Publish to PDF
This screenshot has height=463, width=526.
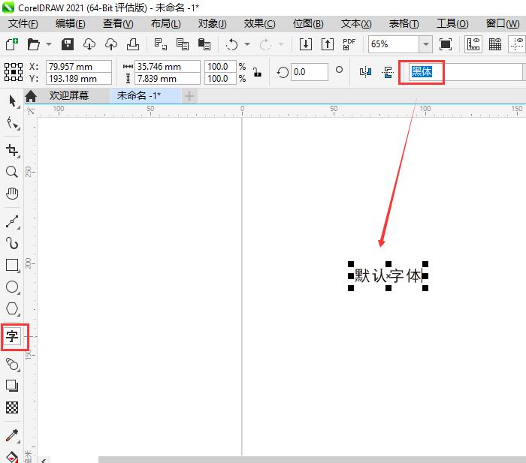coord(349,44)
